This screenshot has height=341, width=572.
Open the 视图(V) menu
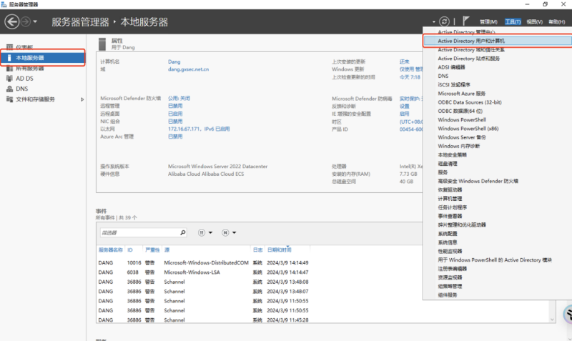point(534,22)
